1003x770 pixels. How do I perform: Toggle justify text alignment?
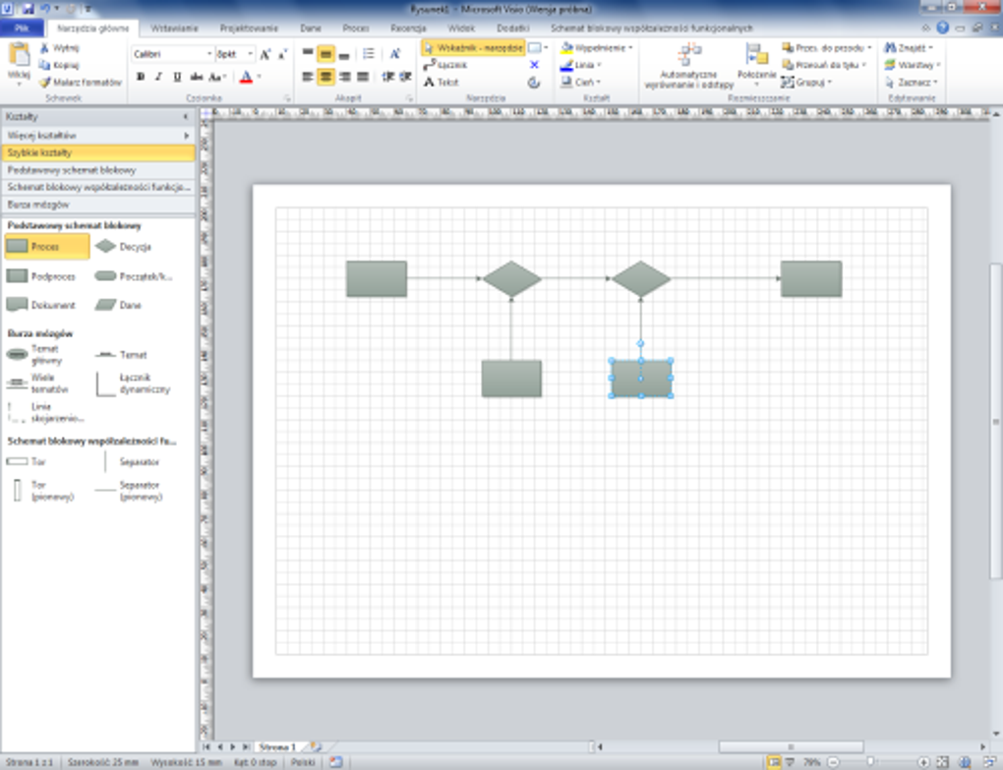click(363, 77)
